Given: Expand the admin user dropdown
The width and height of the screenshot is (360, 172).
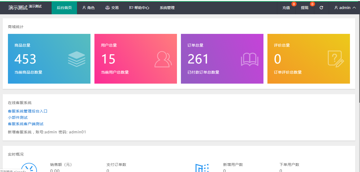Looking at the screenshot, I should [x=345, y=8].
